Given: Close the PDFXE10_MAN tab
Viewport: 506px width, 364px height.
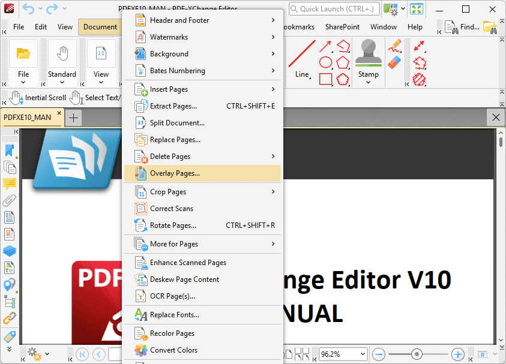Looking at the screenshot, I should (x=59, y=113).
